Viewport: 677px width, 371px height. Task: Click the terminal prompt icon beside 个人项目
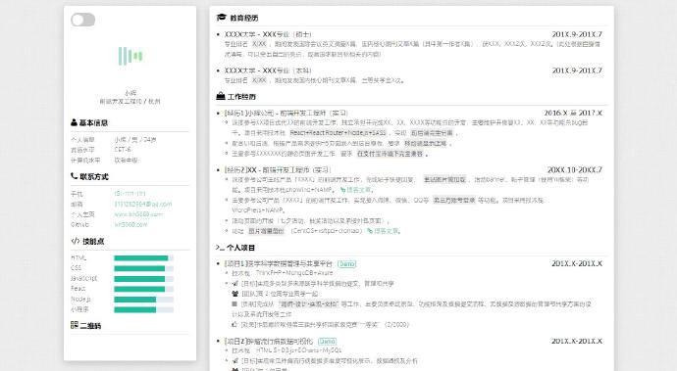coord(220,248)
